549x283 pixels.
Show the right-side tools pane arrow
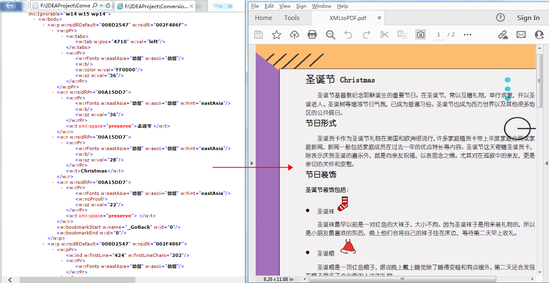click(x=546, y=163)
